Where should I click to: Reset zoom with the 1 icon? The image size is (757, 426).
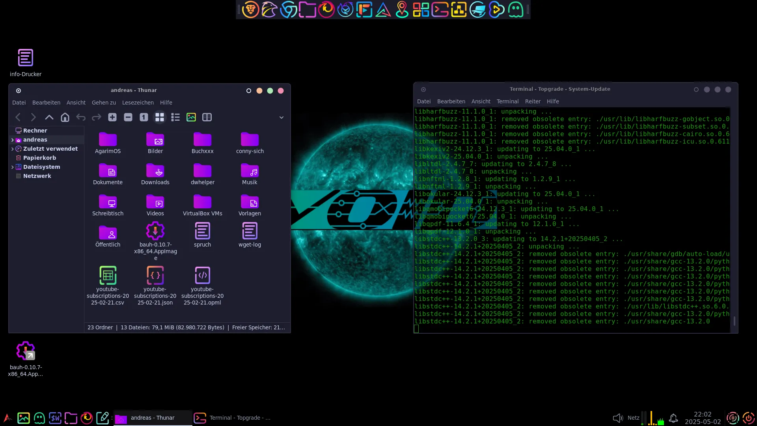pos(144,117)
